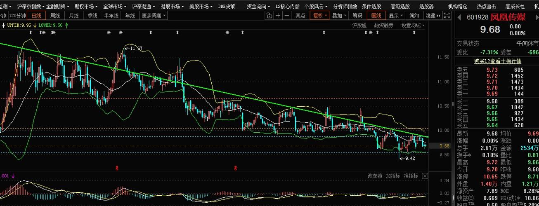539x206 pixels.
Task: Open 美股市场 menu
Action: (201, 7)
